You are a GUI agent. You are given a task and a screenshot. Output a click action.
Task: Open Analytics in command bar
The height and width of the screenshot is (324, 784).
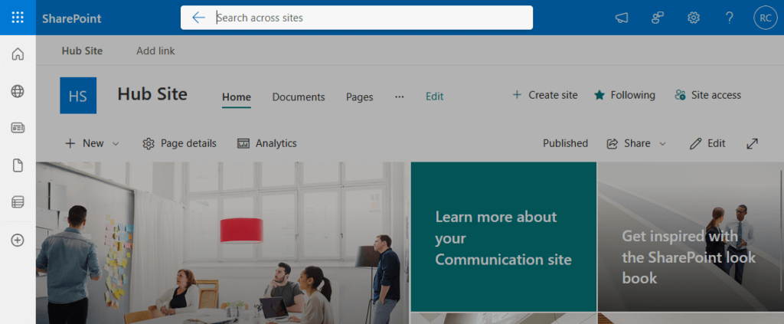click(267, 143)
